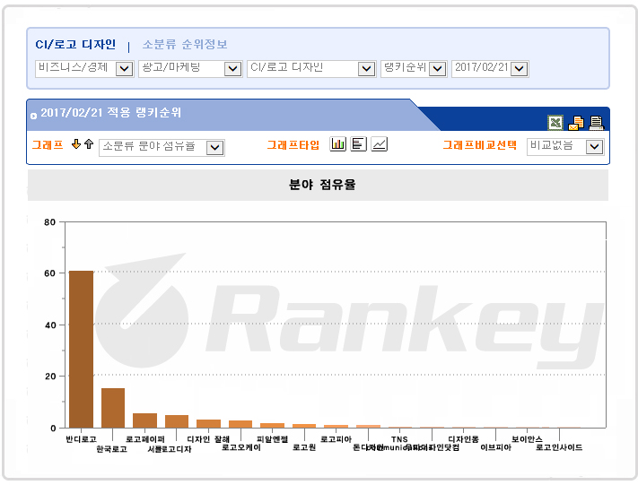Click the 로고오케이 axis label
Screen dimensions: 638x485
tap(240, 447)
